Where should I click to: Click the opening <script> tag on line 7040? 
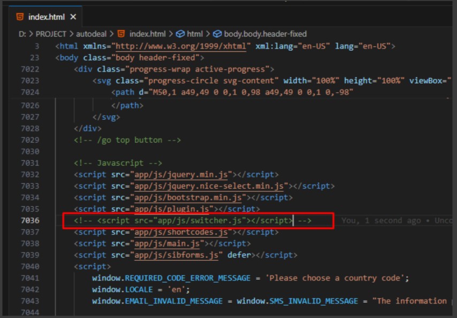point(92,267)
